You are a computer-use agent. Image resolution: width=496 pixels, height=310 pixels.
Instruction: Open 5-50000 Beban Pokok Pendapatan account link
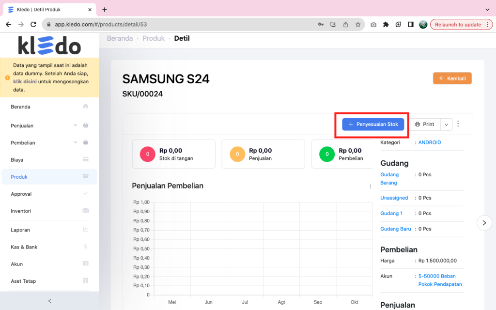(440, 280)
